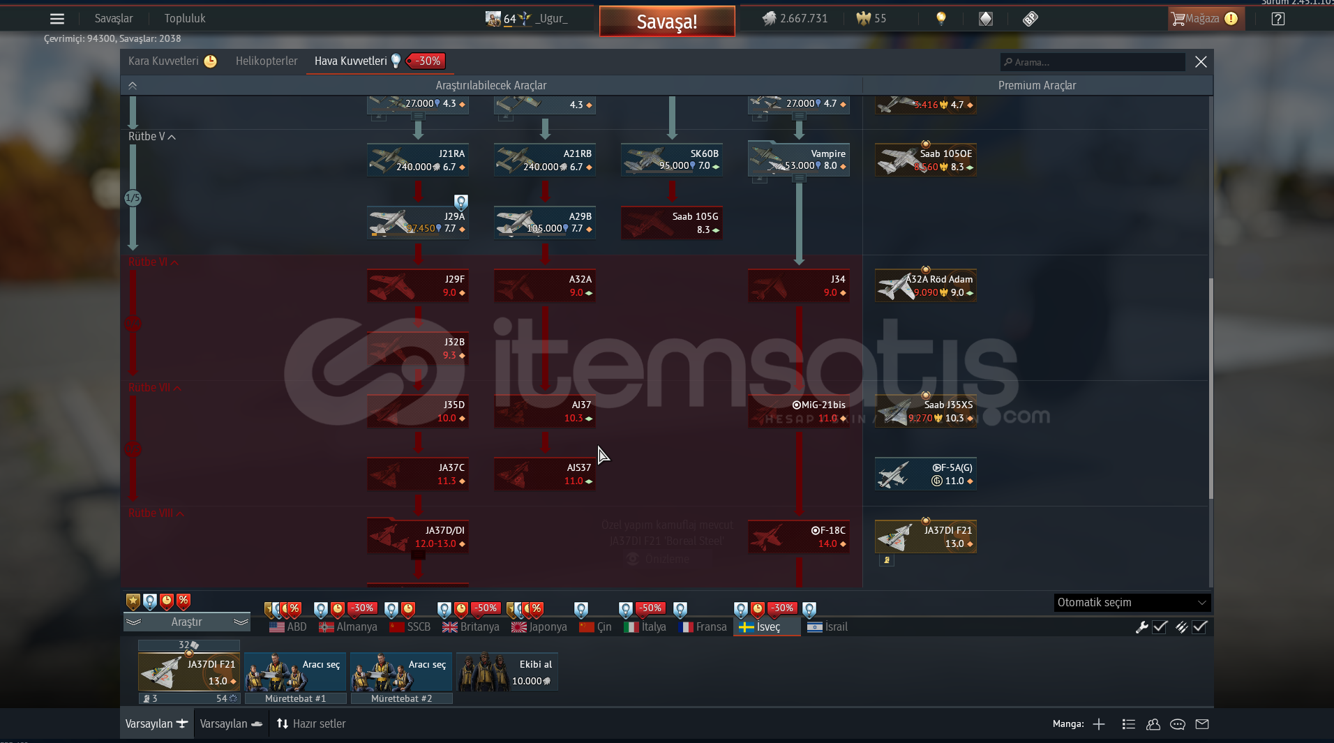Open the Mağaza shop cart

[1205, 19]
